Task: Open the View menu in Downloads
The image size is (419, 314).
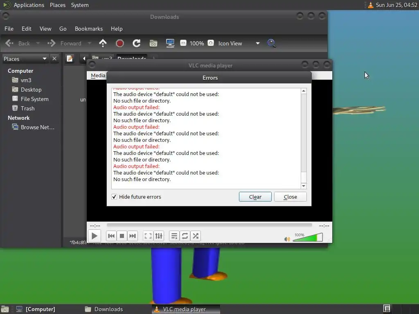Action: [x=45, y=29]
